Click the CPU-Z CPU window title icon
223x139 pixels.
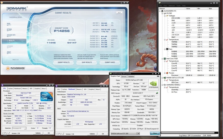(x=2, y=85)
